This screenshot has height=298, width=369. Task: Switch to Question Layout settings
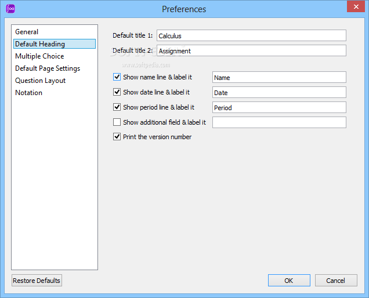click(x=40, y=81)
